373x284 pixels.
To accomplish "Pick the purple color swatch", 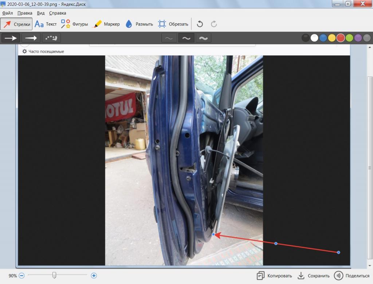I will pos(358,38).
